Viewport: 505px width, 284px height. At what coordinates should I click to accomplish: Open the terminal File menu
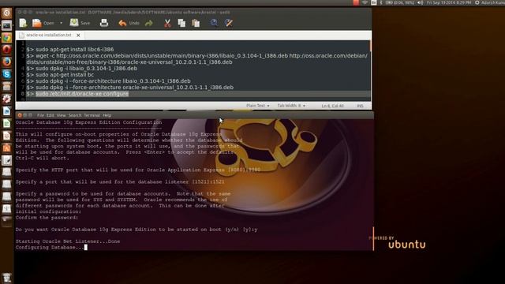40,115
